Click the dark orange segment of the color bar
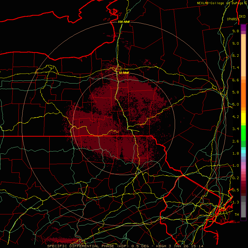This screenshot has height=248, width=248. point(243,95)
